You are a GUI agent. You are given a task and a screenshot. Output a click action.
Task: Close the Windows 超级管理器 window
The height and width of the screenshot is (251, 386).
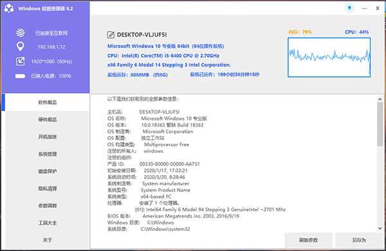tap(378, 8)
